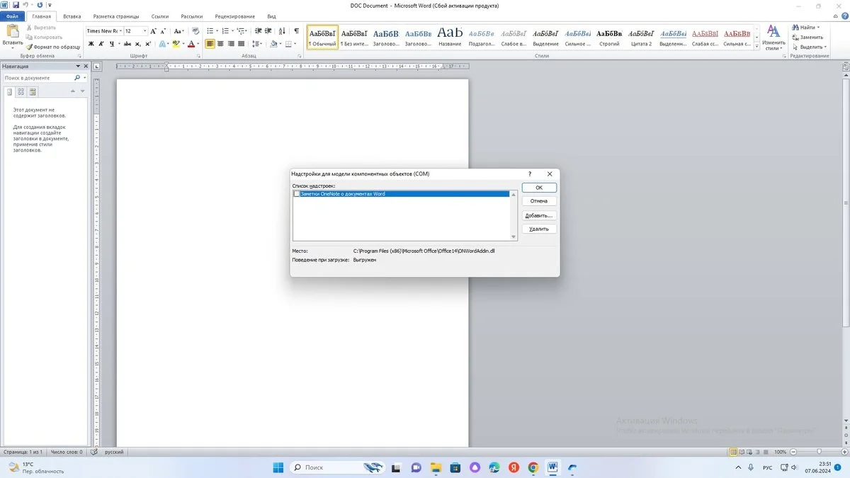Open the font name dropdown (Times New Roman)
The image size is (850, 478).
103,31
